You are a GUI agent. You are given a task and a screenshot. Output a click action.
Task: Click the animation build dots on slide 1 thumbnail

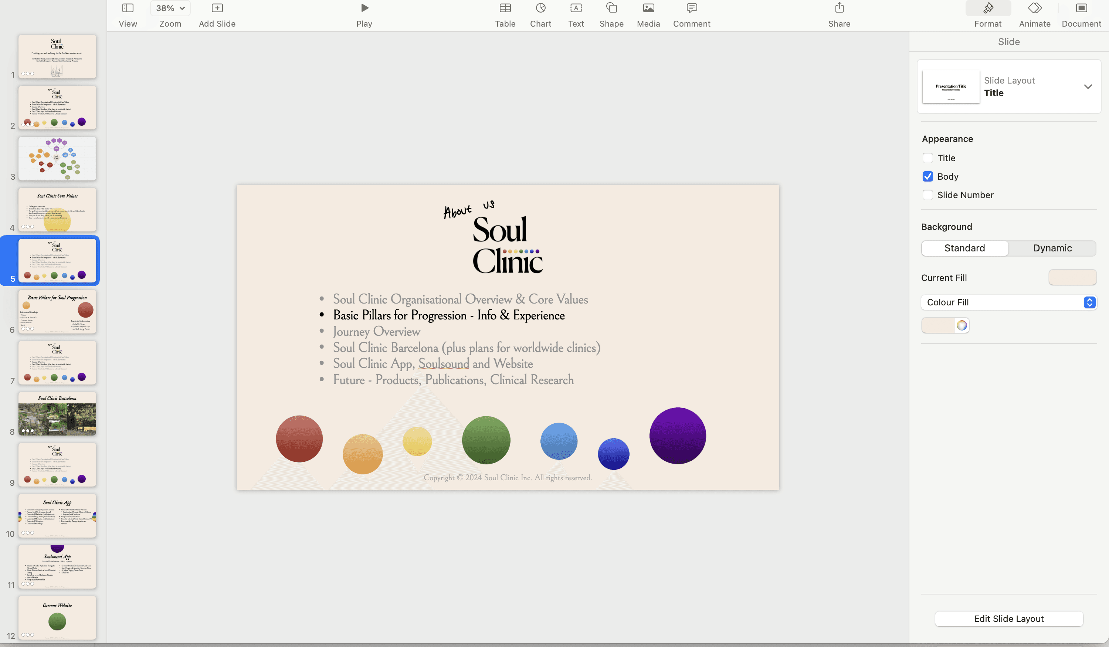pos(27,74)
